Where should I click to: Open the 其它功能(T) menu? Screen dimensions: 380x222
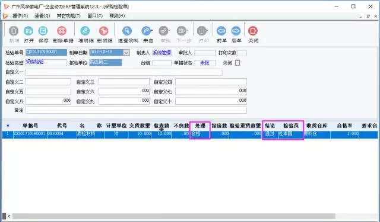tap(69, 16)
